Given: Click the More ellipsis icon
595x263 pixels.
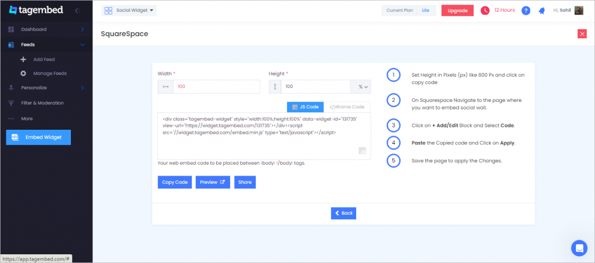Looking at the screenshot, I should 11,119.
